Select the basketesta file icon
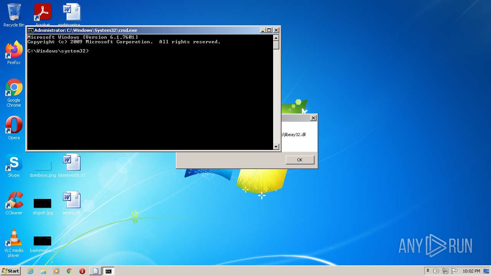 (43, 243)
